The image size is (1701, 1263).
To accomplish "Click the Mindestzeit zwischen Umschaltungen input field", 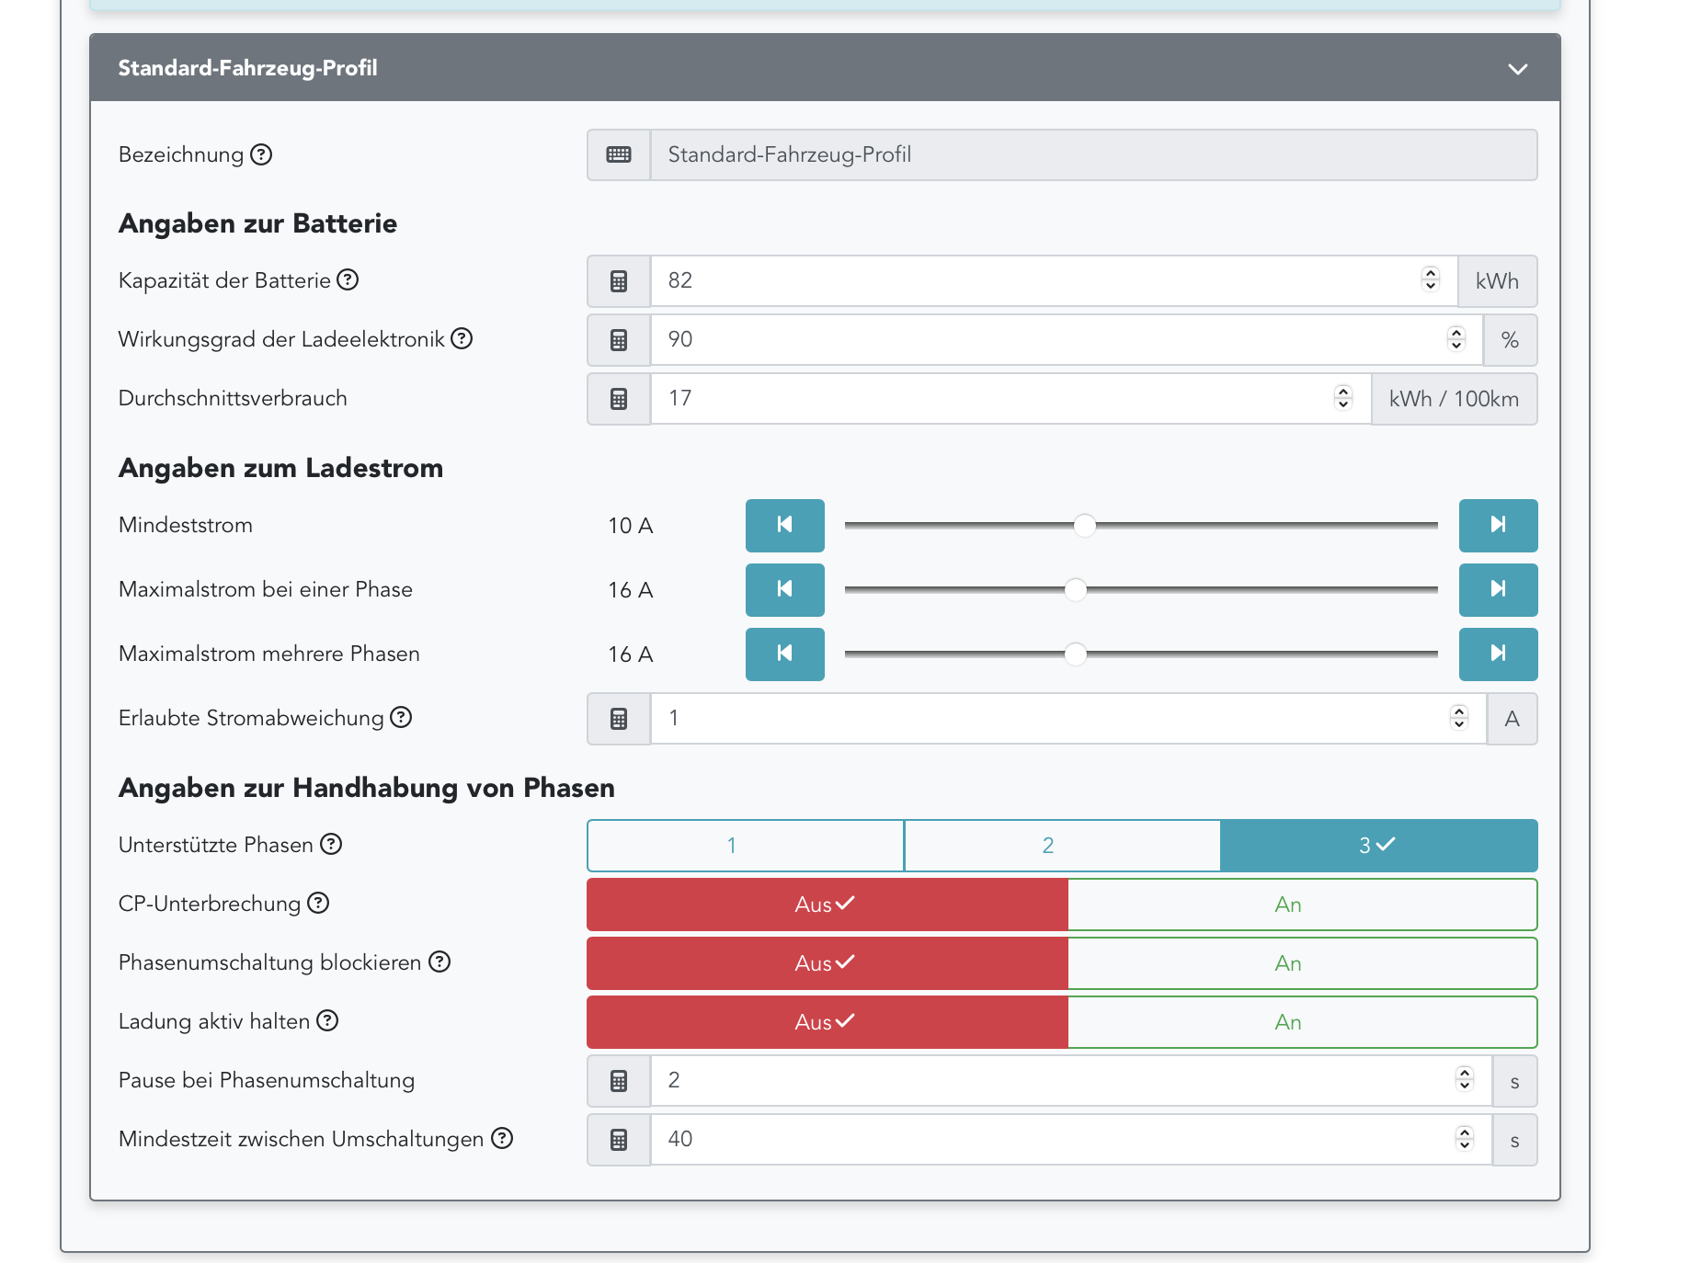I will click(1048, 1140).
